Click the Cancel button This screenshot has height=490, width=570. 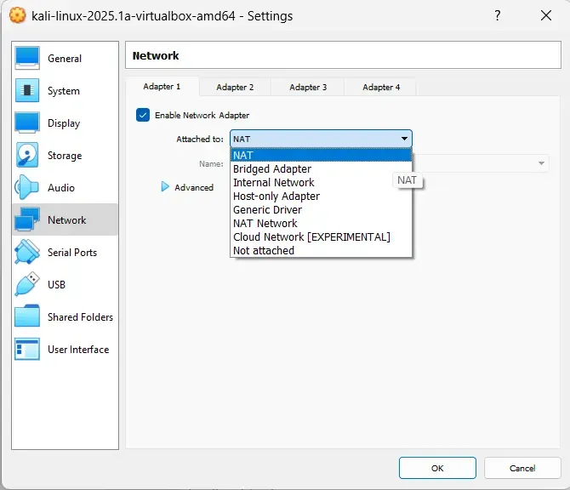pyautogui.click(x=522, y=468)
